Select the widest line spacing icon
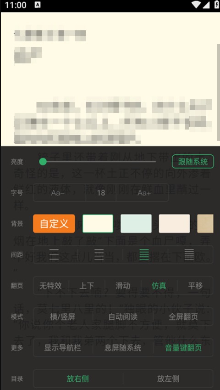 click(54, 254)
